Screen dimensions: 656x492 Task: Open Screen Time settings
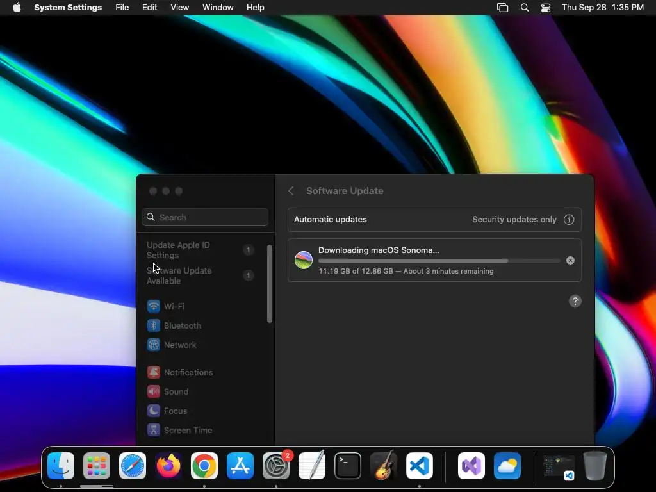[180, 430]
